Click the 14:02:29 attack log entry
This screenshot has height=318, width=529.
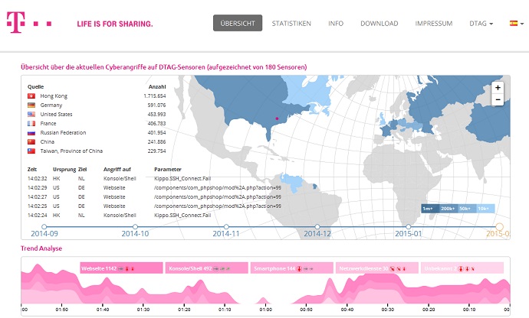[x=154, y=188]
